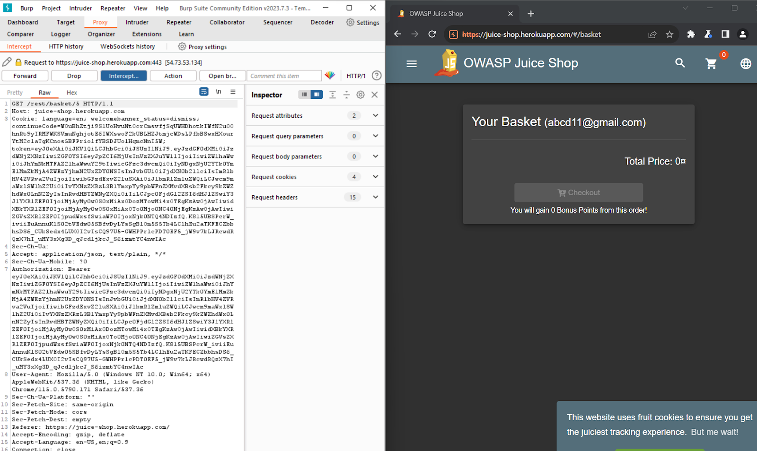
Task: Open the Action dropdown button
Action: (x=173, y=76)
